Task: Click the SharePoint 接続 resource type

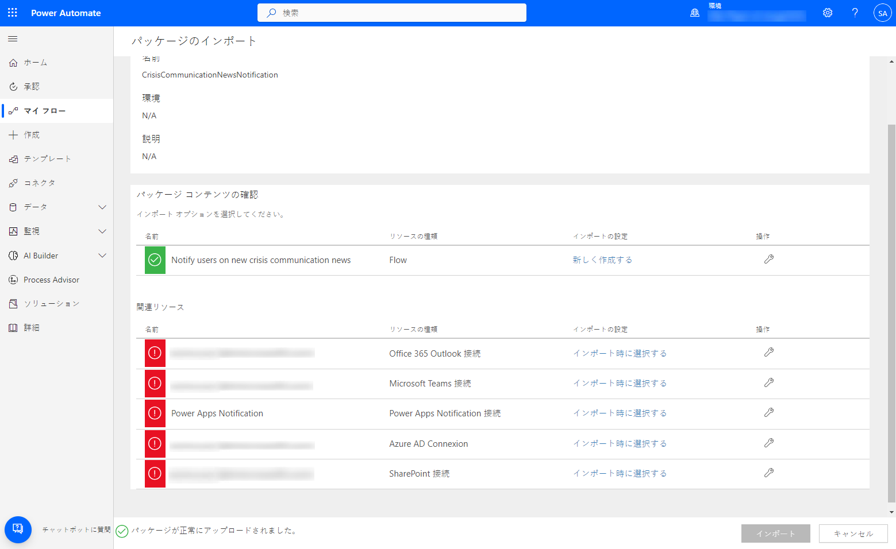Action: pos(420,474)
